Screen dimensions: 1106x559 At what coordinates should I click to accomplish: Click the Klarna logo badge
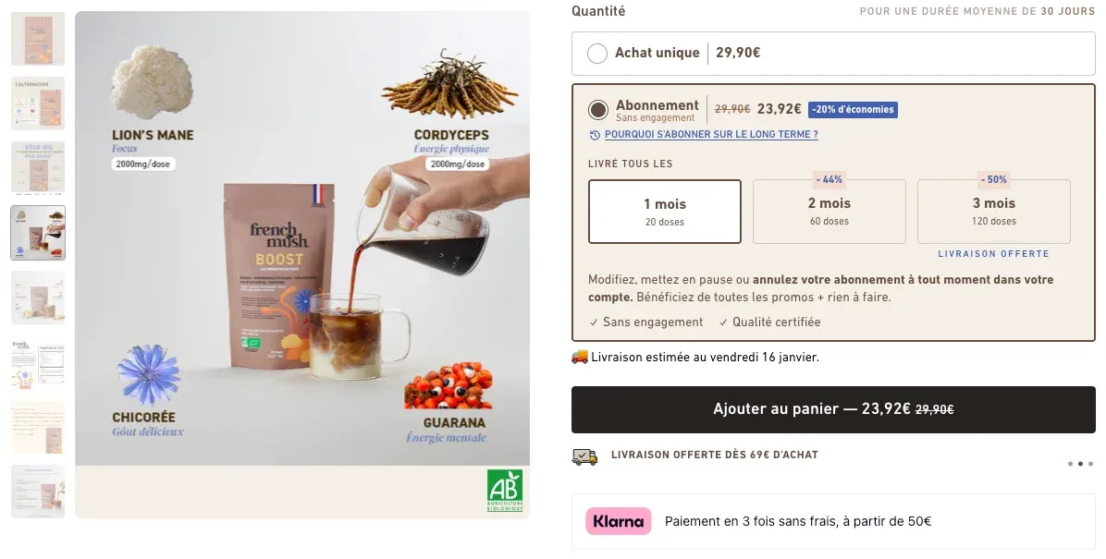[618, 522]
